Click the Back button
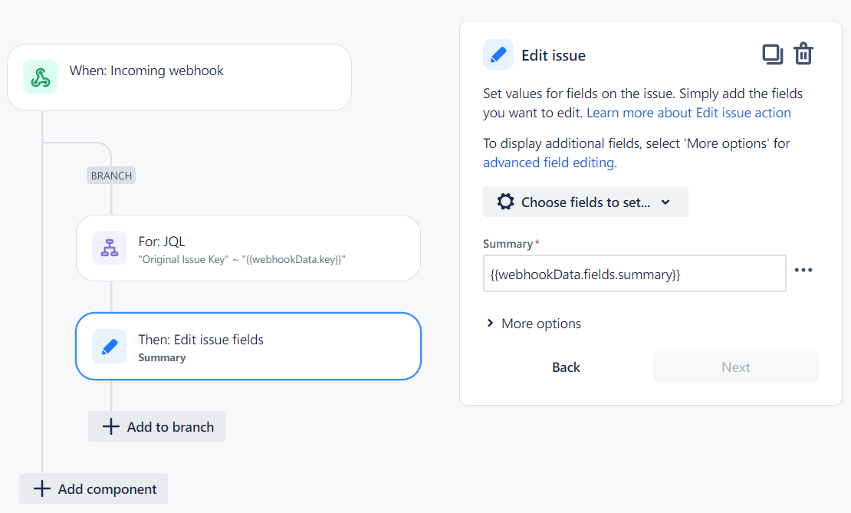851x513 pixels. (x=566, y=367)
